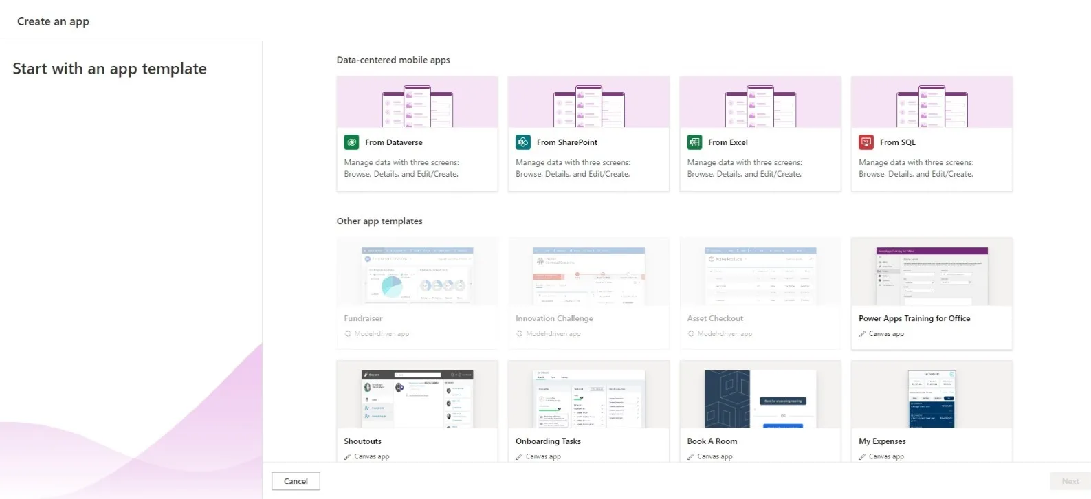Click the Innovation Challenge template name

coord(554,318)
